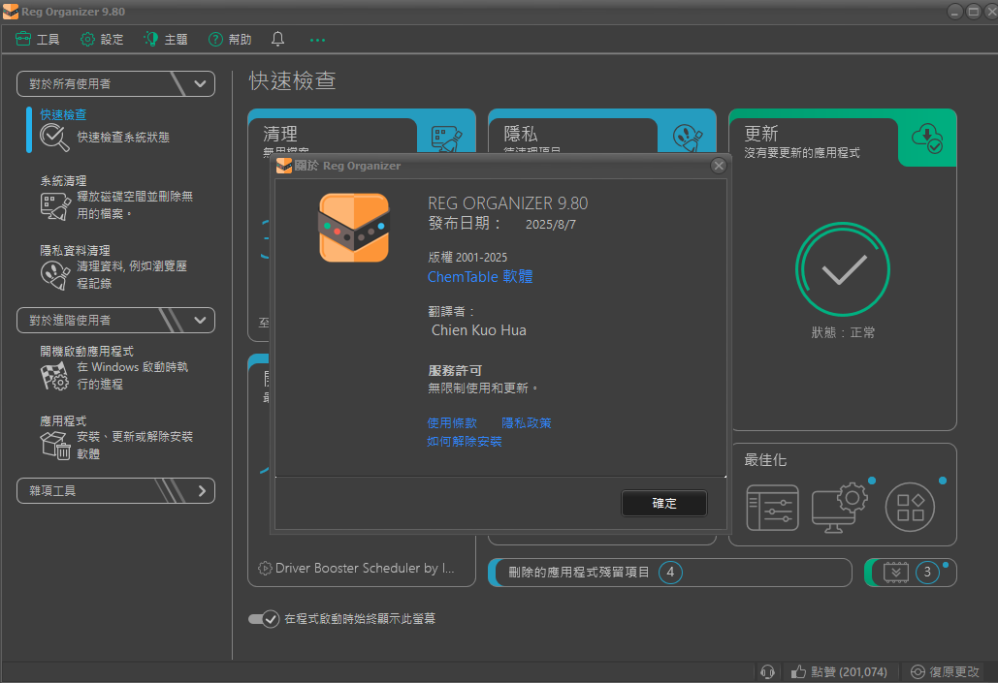Click the 更新 card cloud download icon

(927, 139)
